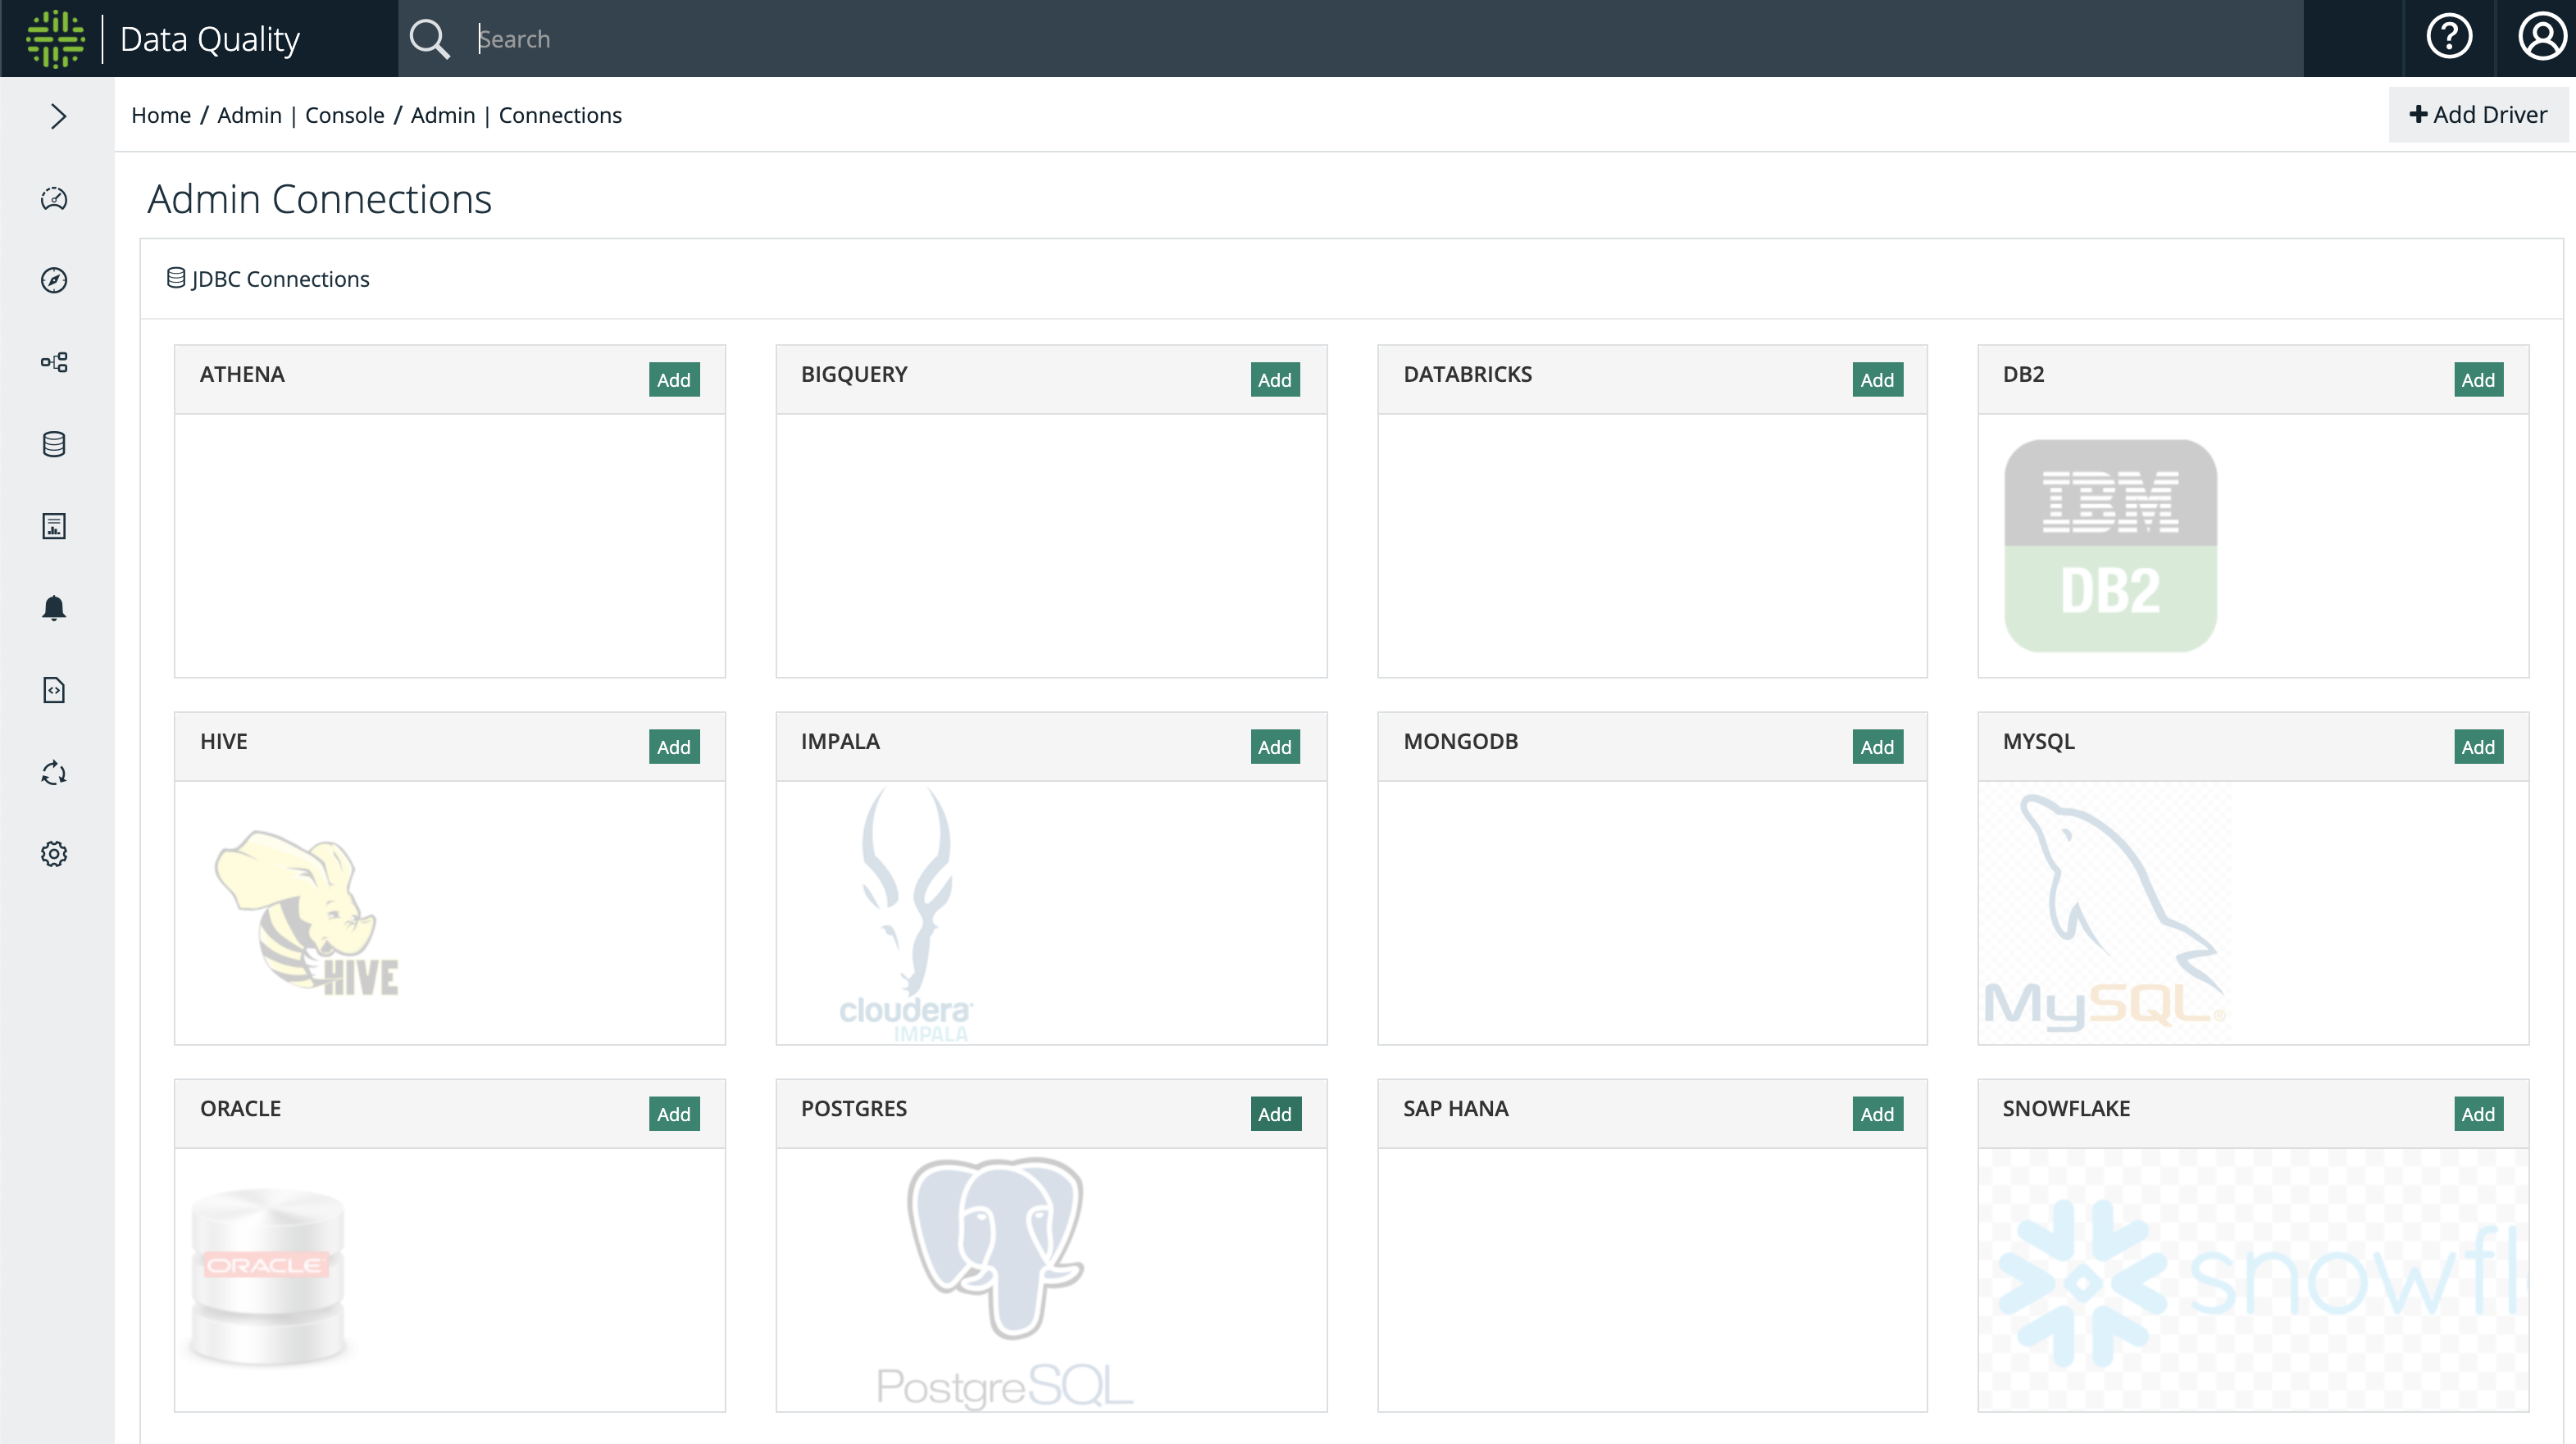2576x1444 pixels.
Task: Open the compass explorer icon in sidebar
Action: (x=54, y=281)
